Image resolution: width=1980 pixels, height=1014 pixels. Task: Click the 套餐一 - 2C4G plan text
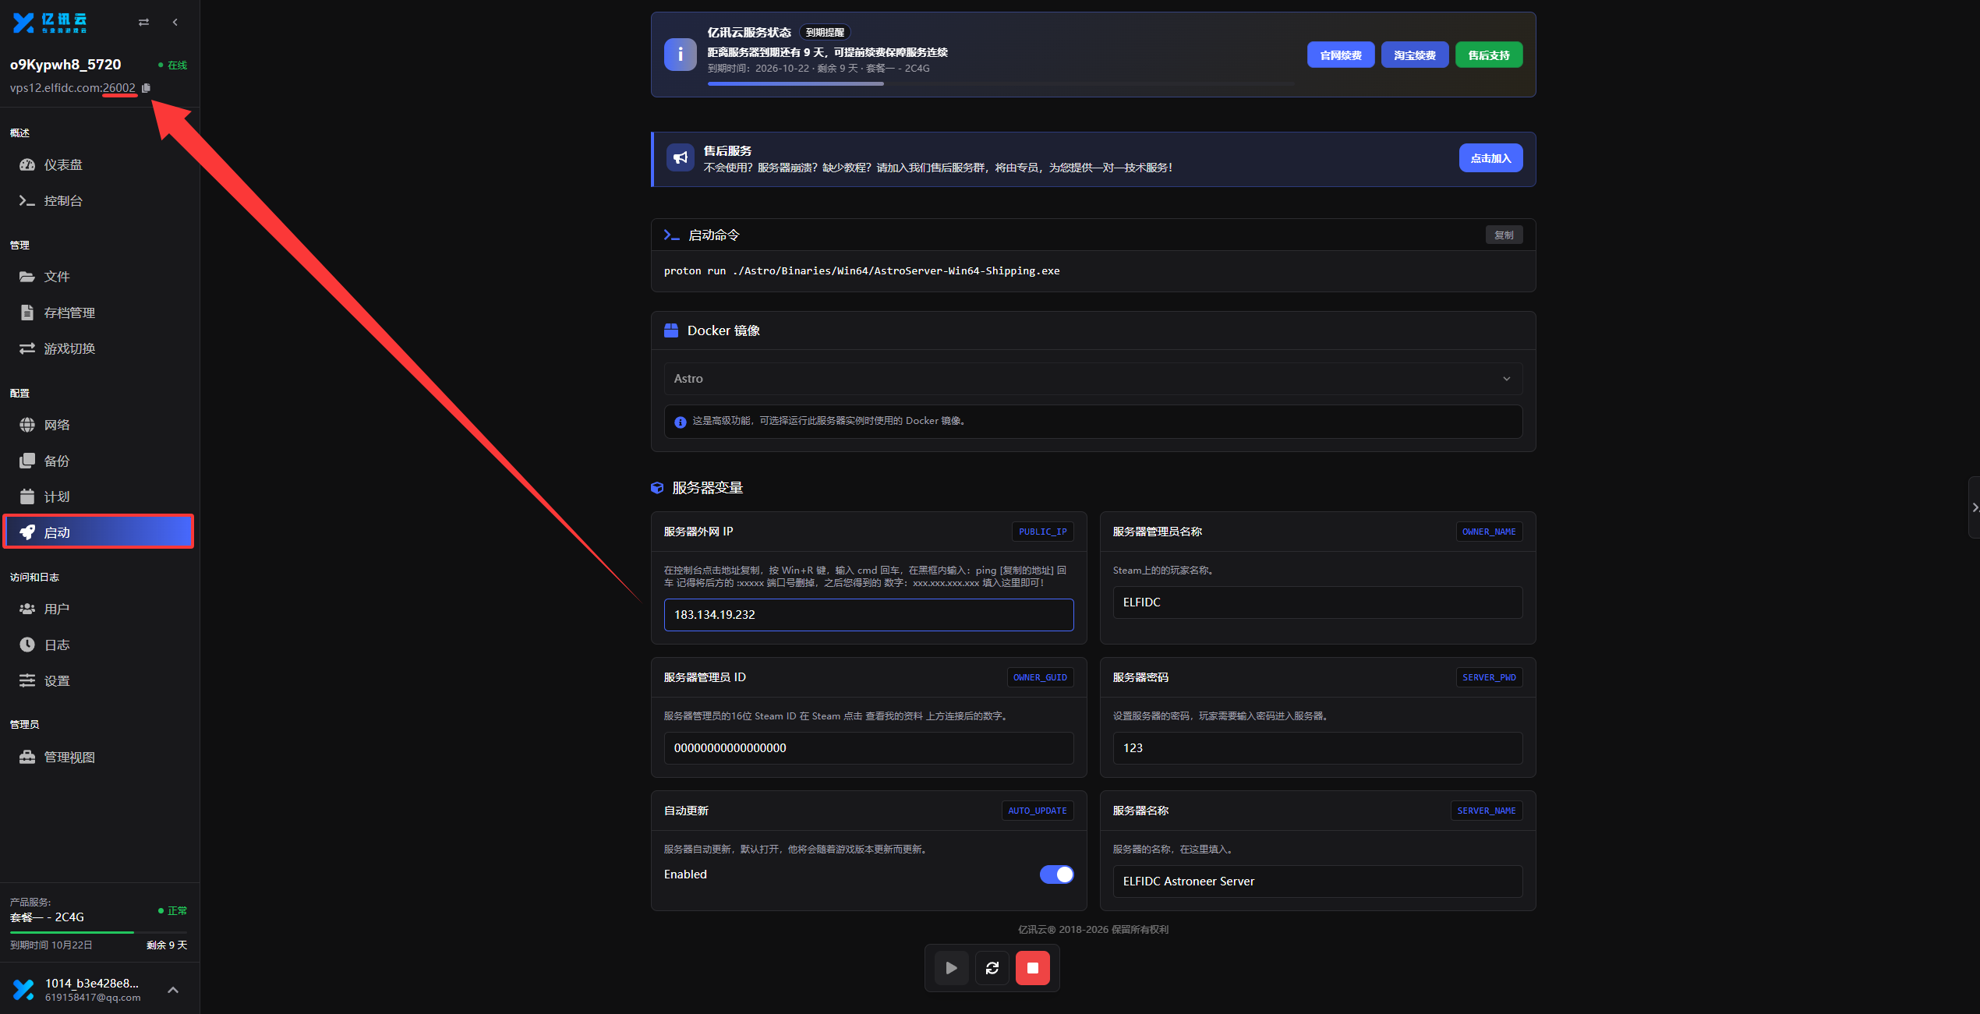[47, 917]
